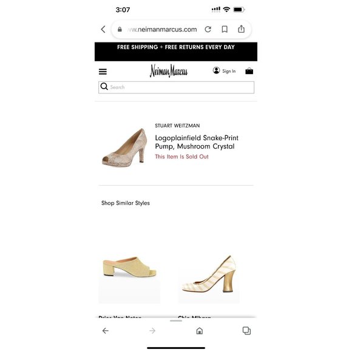This screenshot has height=352, width=352.
Task: Go back using bottom toolbar left arrow
Action: [105, 331]
